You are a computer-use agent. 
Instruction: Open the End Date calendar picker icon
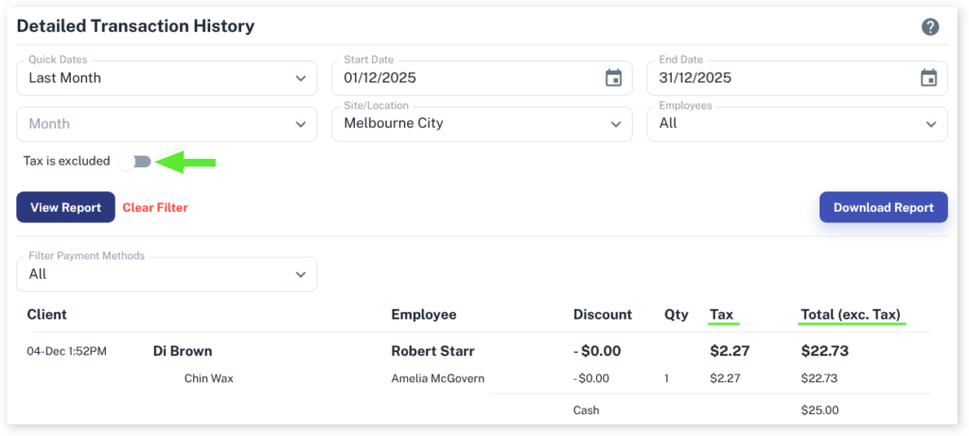coord(928,78)
